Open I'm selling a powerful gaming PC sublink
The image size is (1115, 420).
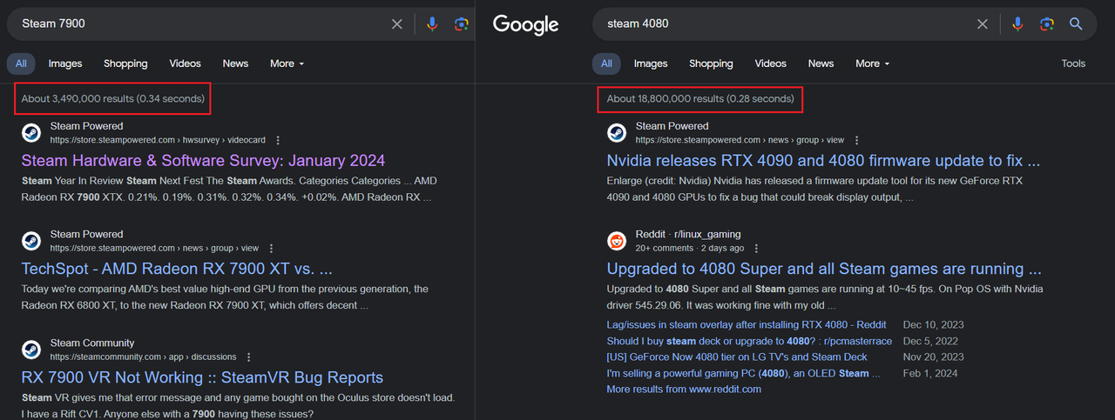(x=743, y=373)
